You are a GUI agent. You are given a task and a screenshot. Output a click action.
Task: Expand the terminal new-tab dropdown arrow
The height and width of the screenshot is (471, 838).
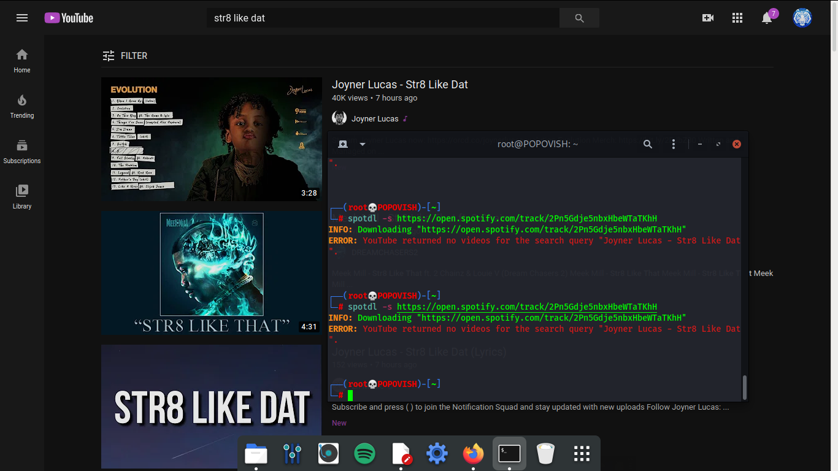(x=363, y=144)
